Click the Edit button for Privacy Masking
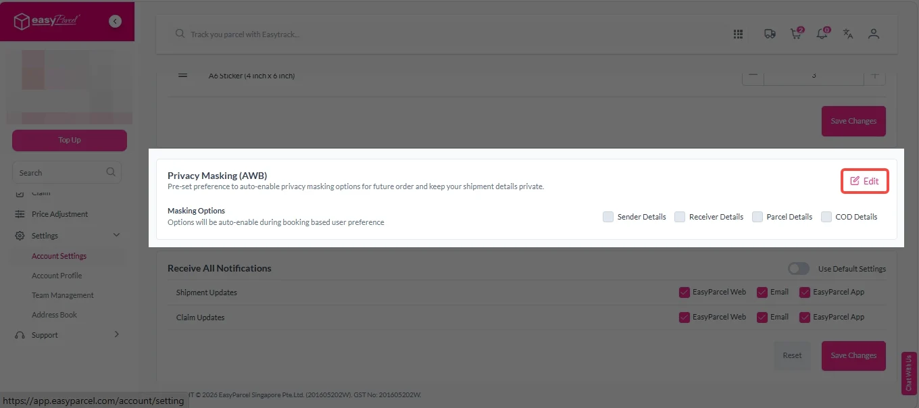 [x=864, y=181]
